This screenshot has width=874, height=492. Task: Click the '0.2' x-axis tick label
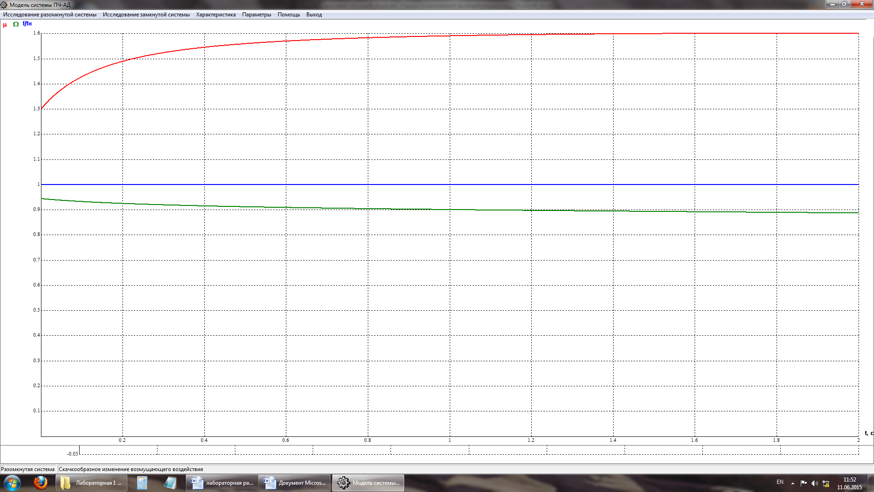tap(122, 441)
